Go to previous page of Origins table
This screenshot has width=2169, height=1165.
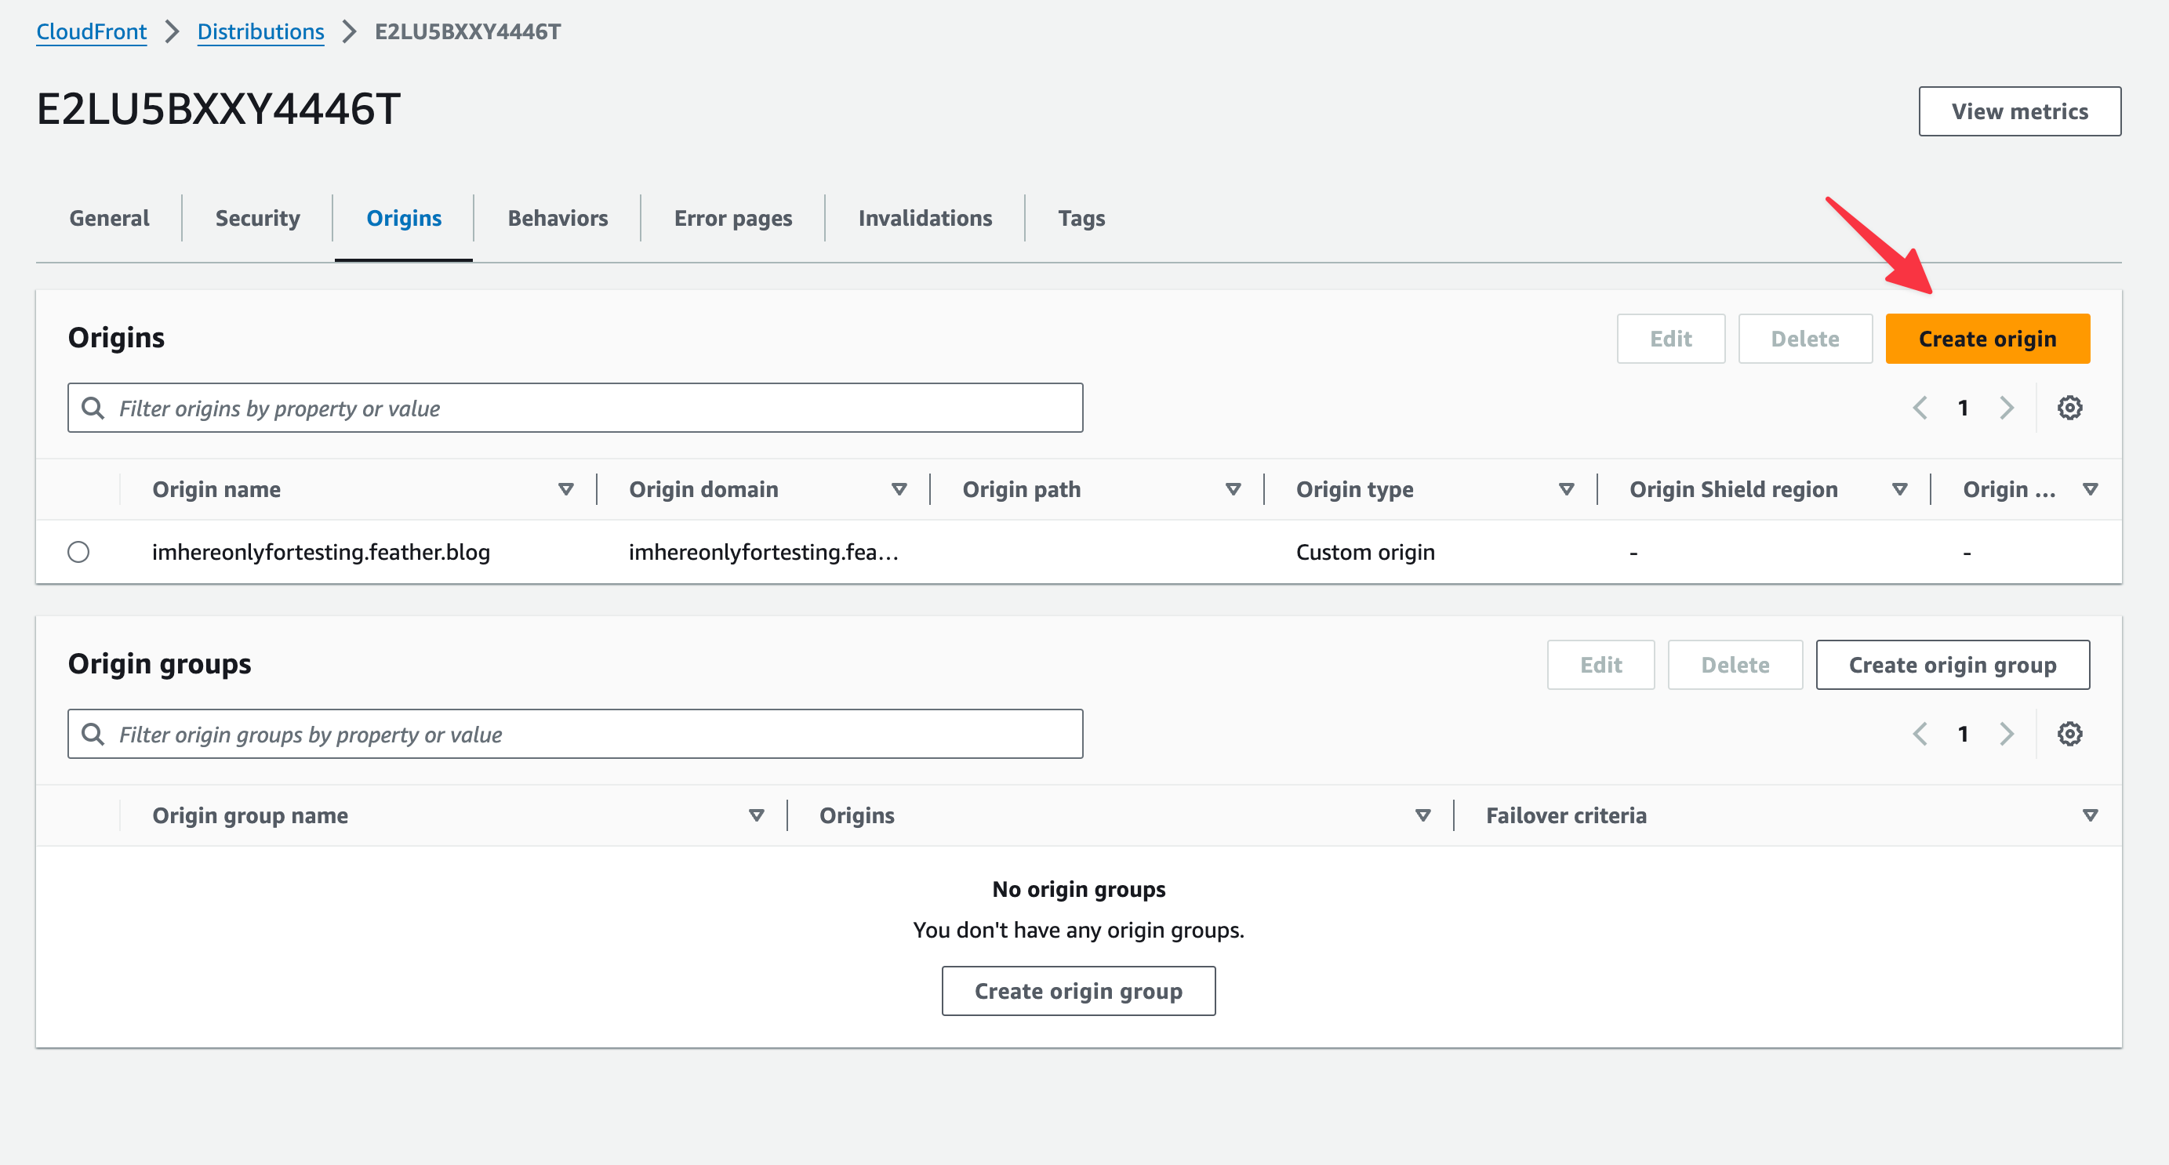coord(1920,408)
